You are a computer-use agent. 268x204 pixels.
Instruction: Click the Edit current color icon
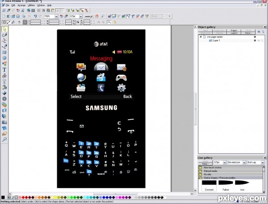9,197
